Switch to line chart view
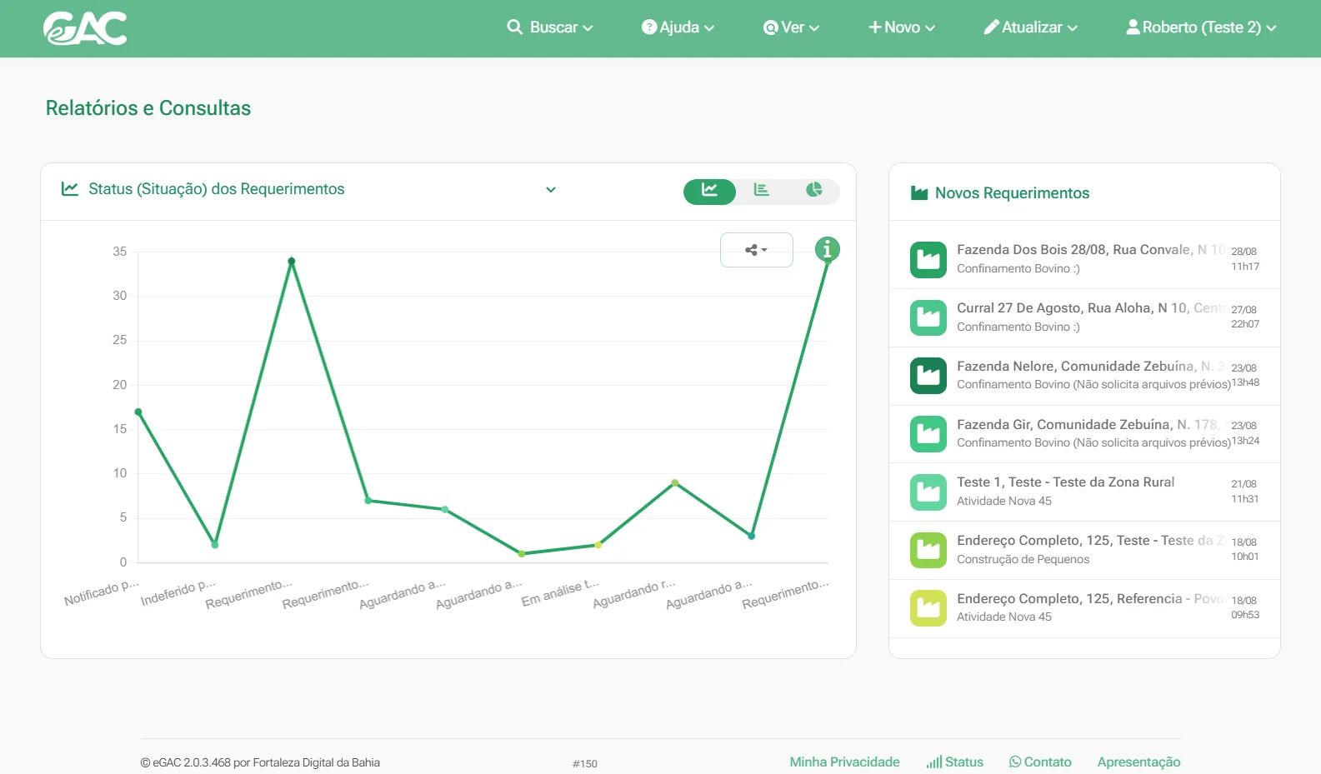Viewport: 1321px width, 774px height. [709, 191]
